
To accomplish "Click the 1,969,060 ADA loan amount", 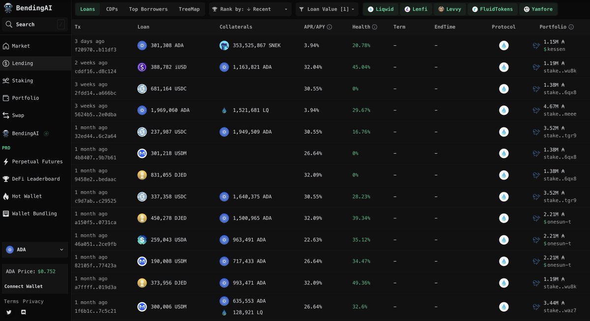I will click(170, 110).
